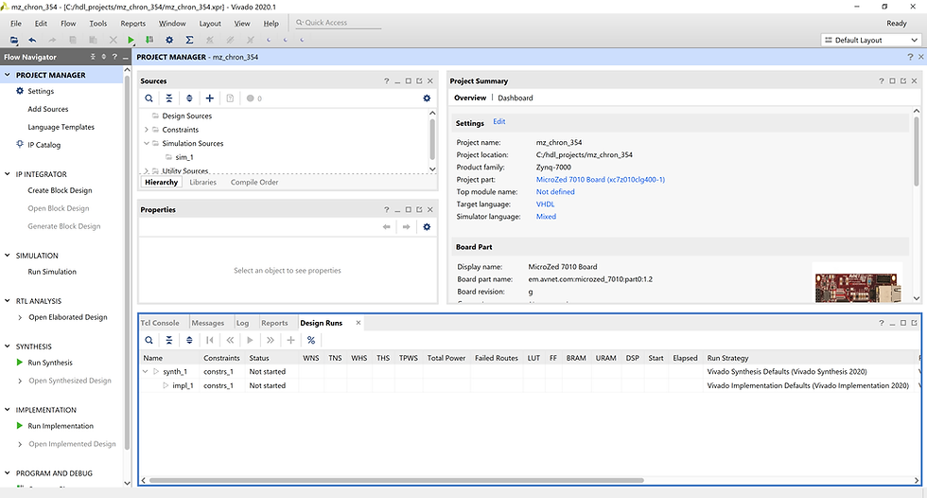The image size is (927, 498).
Task: Open help for Project Summary panel
Action: 882,81
